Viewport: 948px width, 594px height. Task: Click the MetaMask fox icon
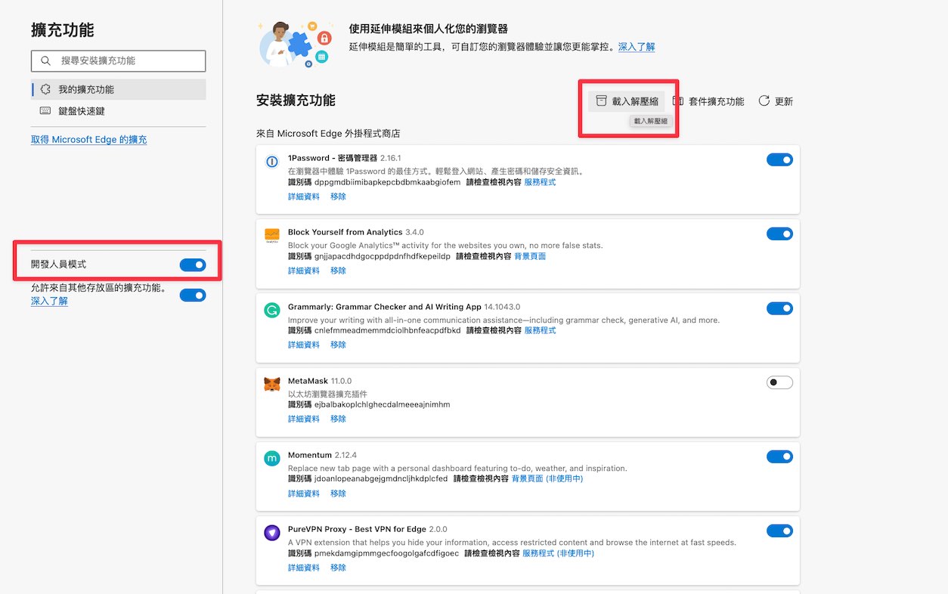click(x=272, y=385)
